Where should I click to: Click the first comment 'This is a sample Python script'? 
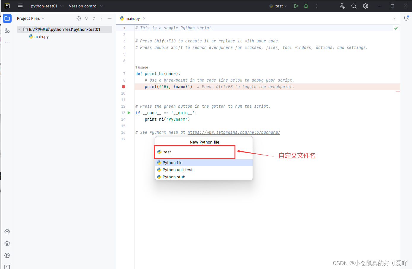click(174, 28)
